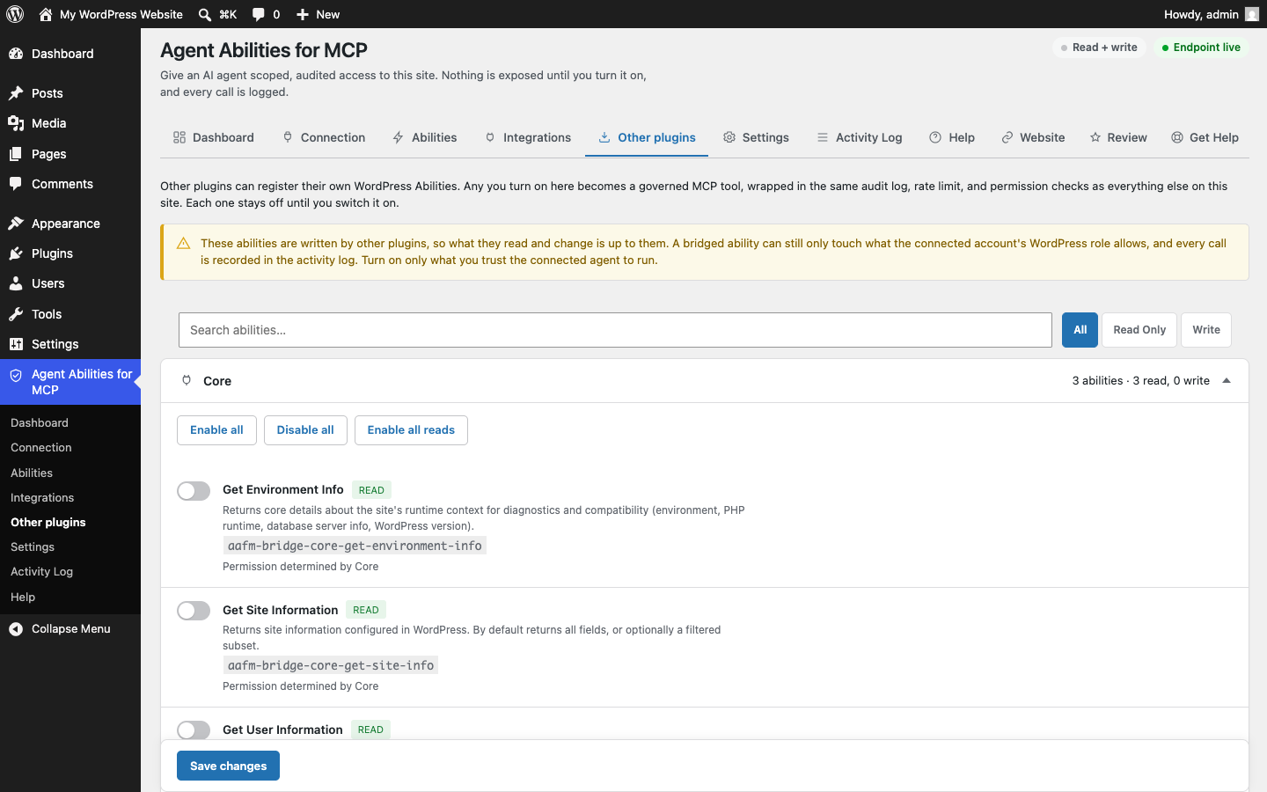Screen dimensions: 1267x792
Task: Click the plug icon beside the Core heading
Action: 187,380
